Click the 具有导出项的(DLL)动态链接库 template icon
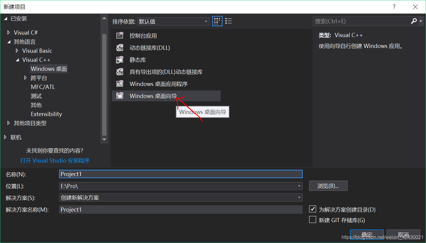 coord(120,72)
